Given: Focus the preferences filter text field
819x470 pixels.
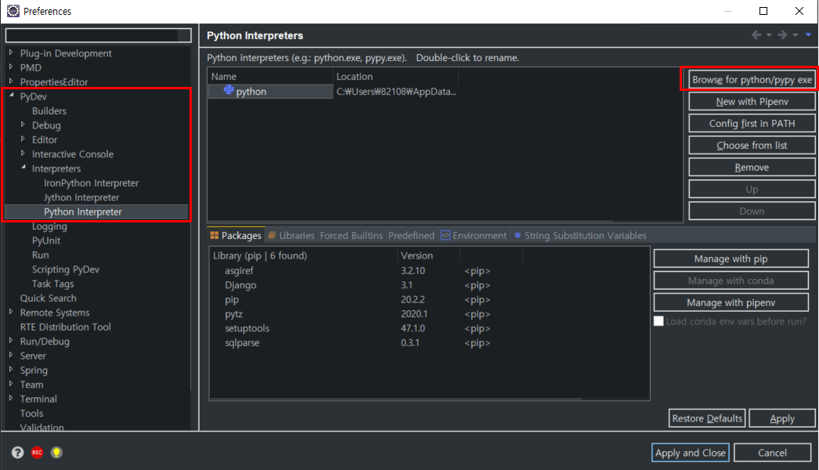Looking at the screenshot, I should [98, 35].
